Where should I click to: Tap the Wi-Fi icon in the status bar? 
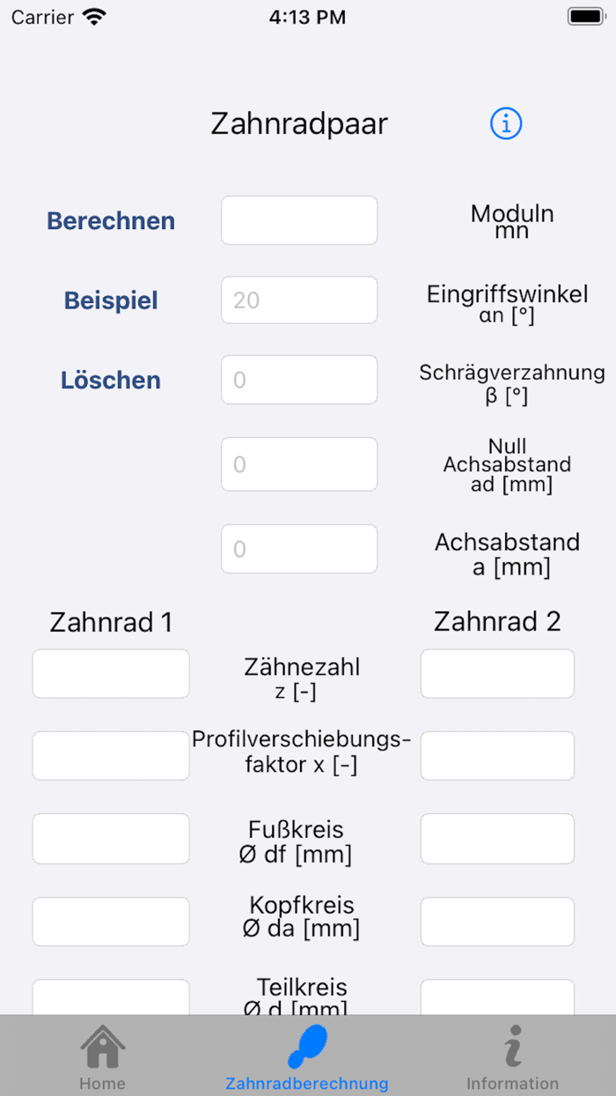click(91, 15)
